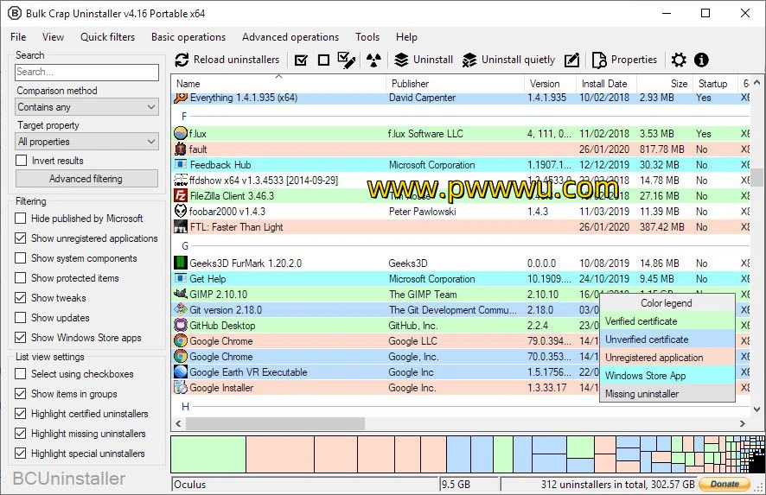Click the largest green block in the treemap

(208, 454)
